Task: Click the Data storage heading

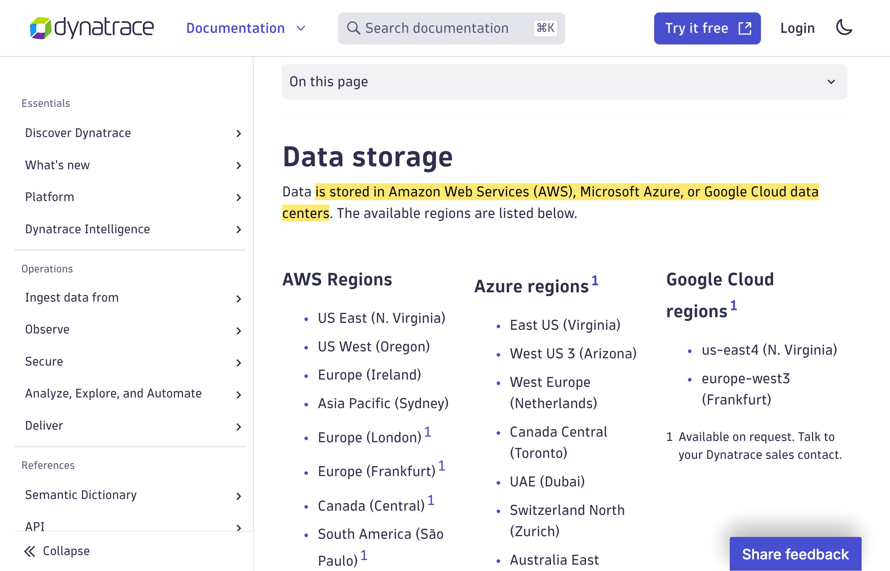Action: tap(367, 157)
